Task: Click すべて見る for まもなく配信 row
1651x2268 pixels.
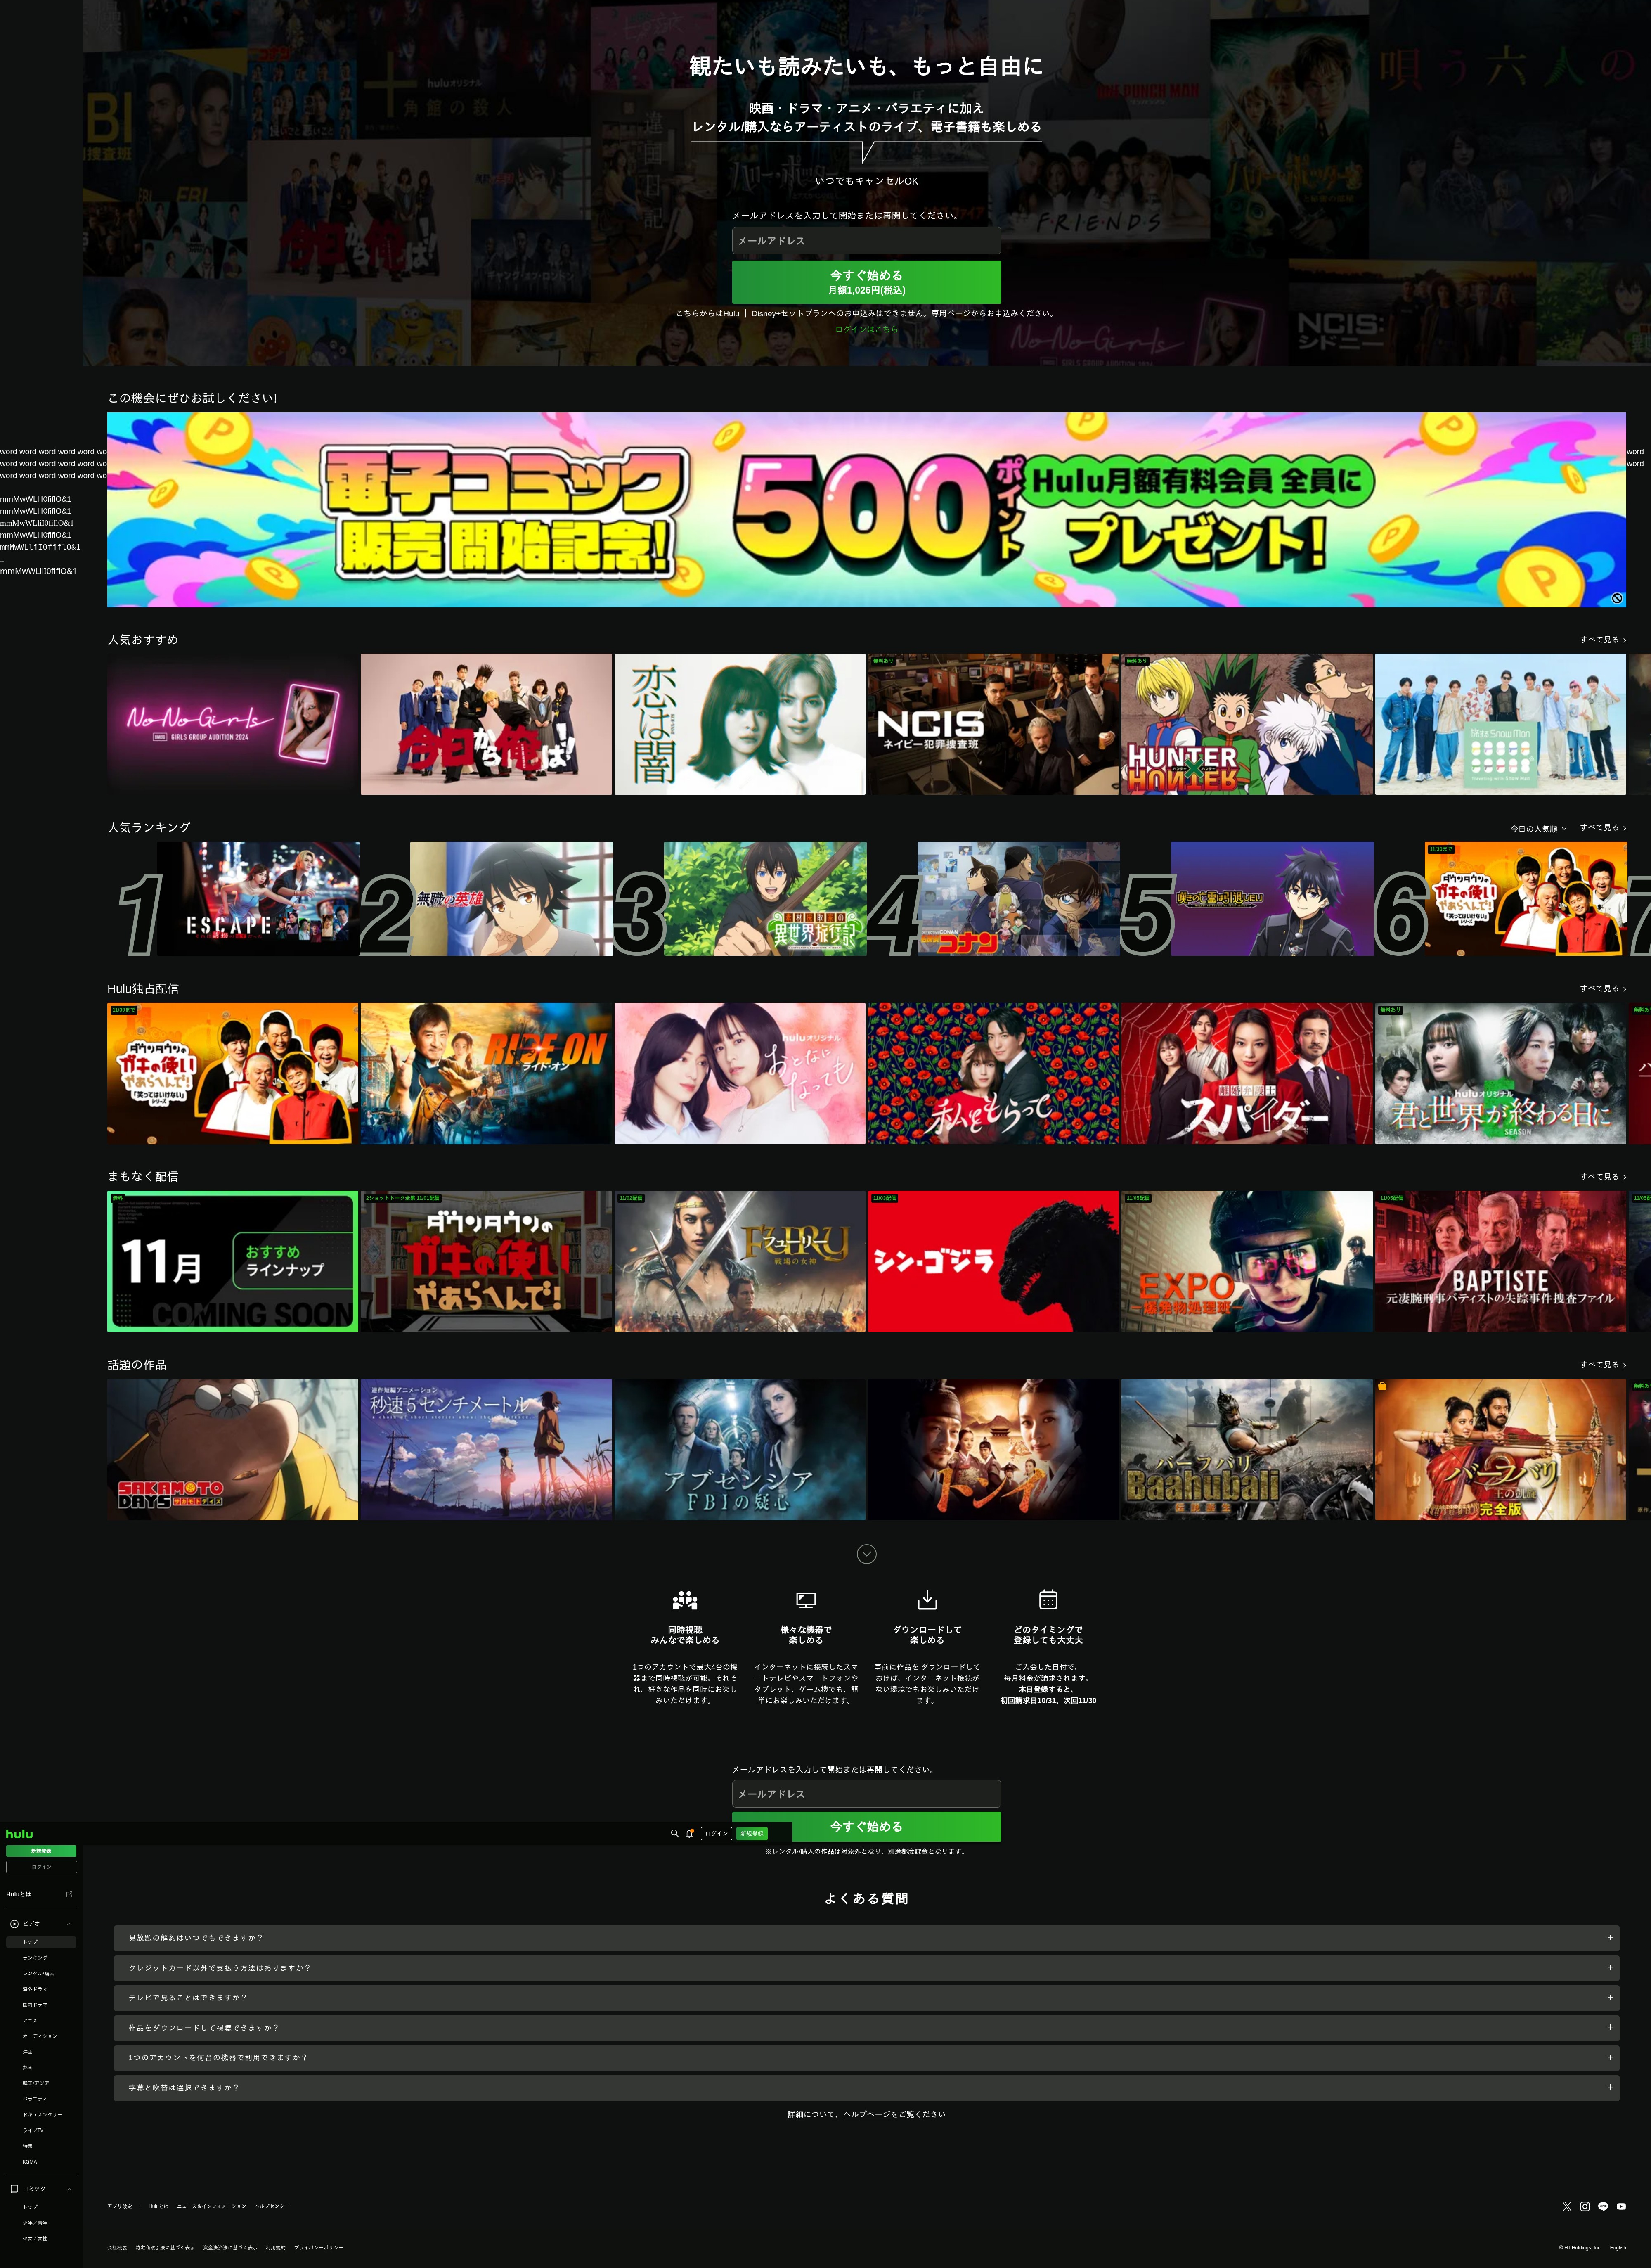Action: [1603, 1177]
